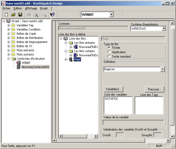Click the Variable(s)... button
The image size is (176, 149).
(113, 89)
